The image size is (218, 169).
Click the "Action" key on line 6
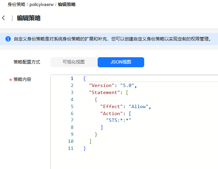pos(112,113)
